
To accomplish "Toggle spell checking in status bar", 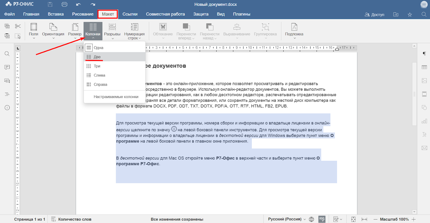I will click(322, 219).
